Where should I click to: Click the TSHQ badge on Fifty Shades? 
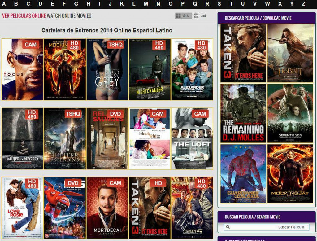tap(115, 45)
